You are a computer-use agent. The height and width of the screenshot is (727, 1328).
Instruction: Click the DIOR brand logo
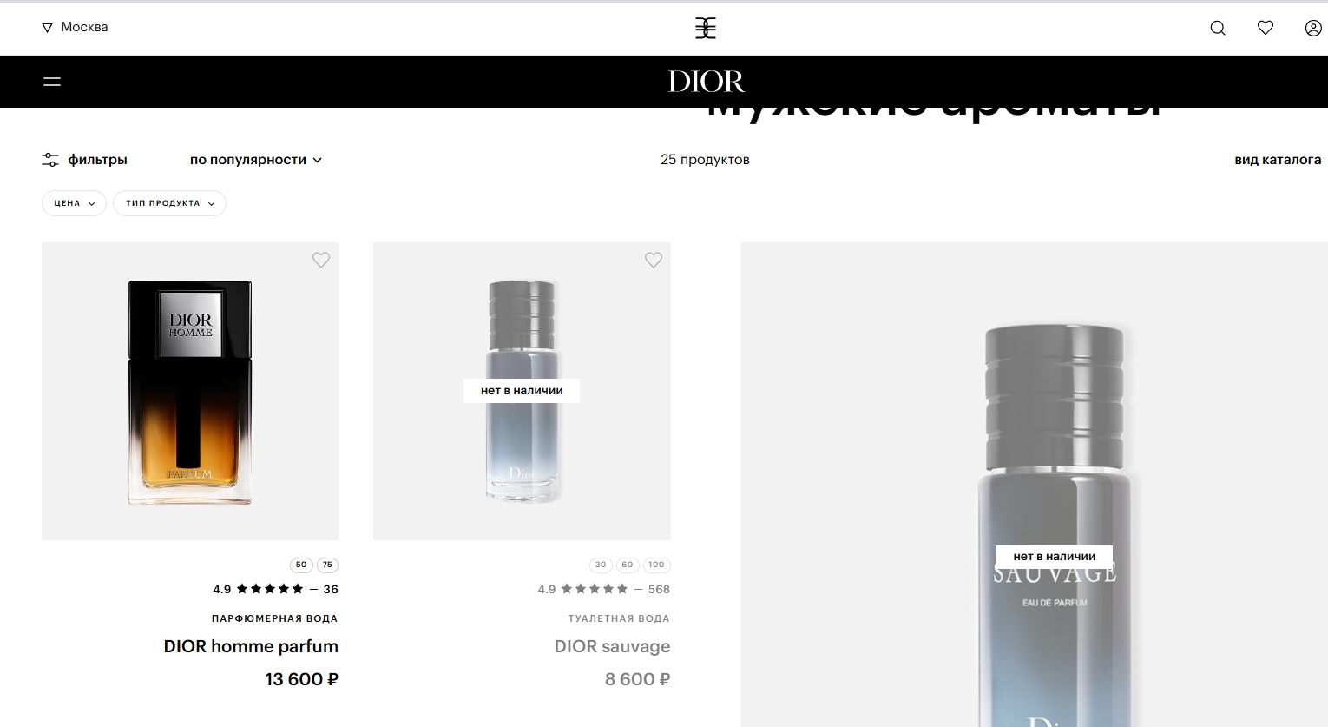706,82
